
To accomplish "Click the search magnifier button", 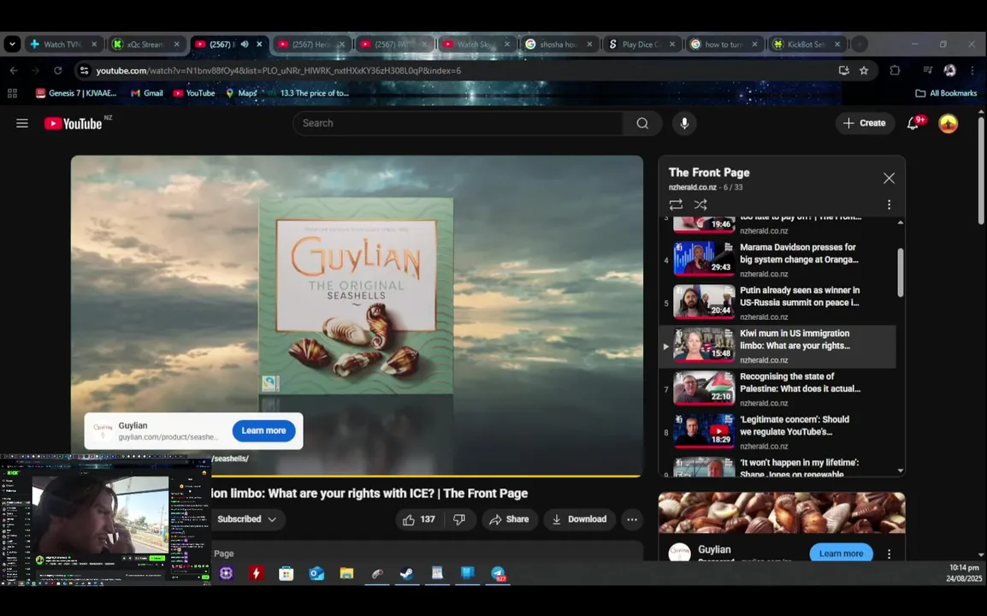I will [642, 123].
